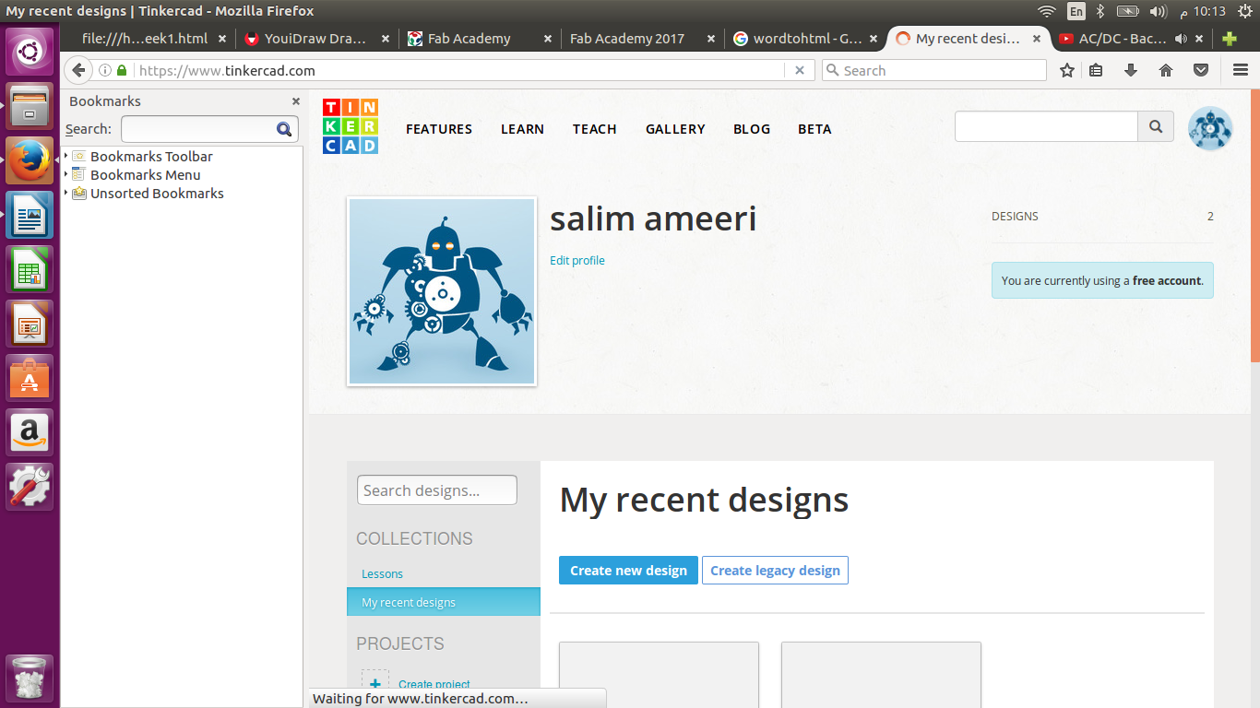Image resolution: width=1260 pixels, height=708 pixels.
Task: Switch to the wordtohtml Google tab
Action: (x=806, y=39)
